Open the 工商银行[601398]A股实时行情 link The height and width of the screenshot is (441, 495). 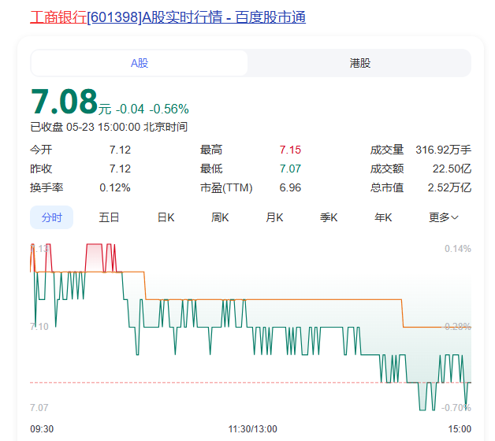(x=168, y=17)
